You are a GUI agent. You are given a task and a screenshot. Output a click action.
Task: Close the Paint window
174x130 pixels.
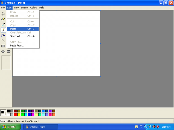171,3
